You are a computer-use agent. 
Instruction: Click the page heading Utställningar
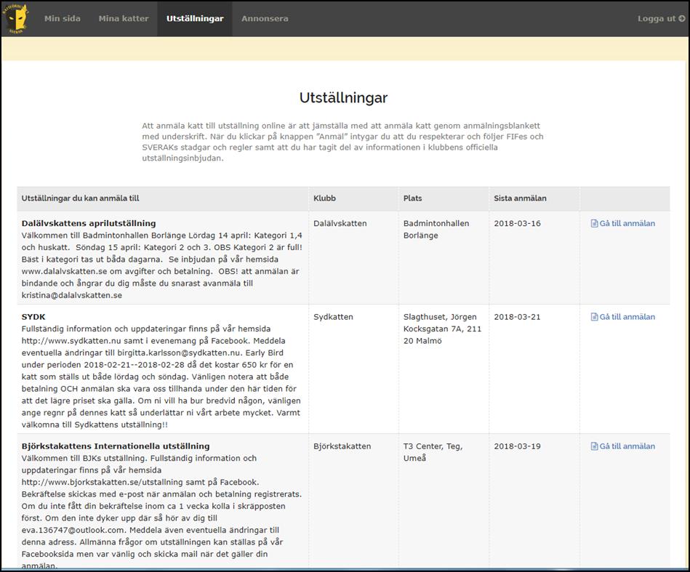tap(344, 97)
